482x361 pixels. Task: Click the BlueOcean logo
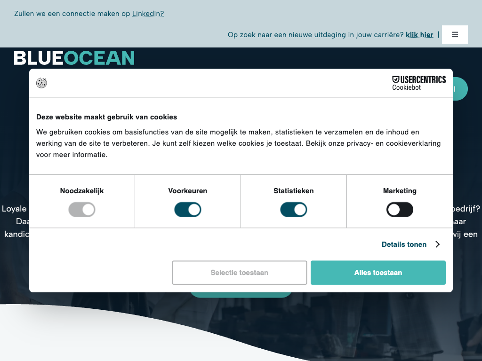(x=74, y=58)
